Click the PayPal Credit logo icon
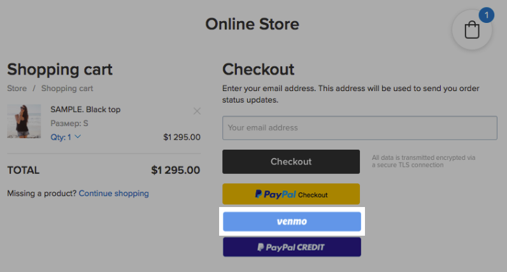The width and height of the screenshot is (507, 272). tap(261, 247)
